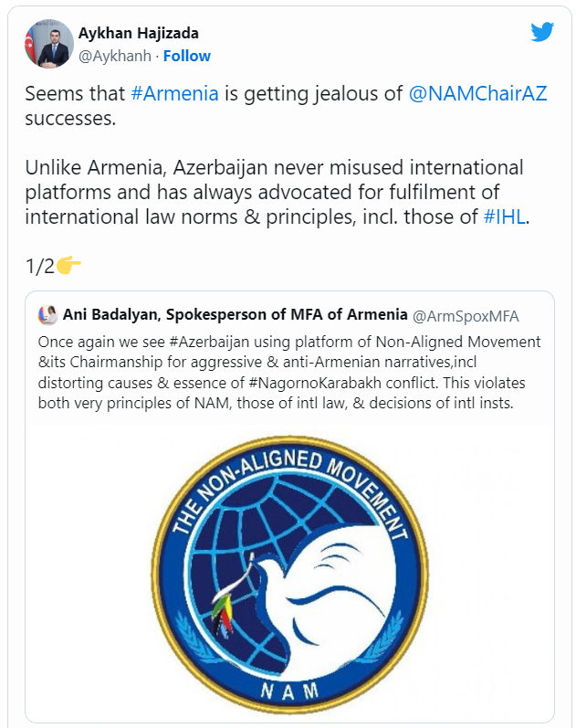Click the blue globe grid in the emblem
The height and width of the screenshot is (728, 576).
pyautogui.click(x=237, y=530)
